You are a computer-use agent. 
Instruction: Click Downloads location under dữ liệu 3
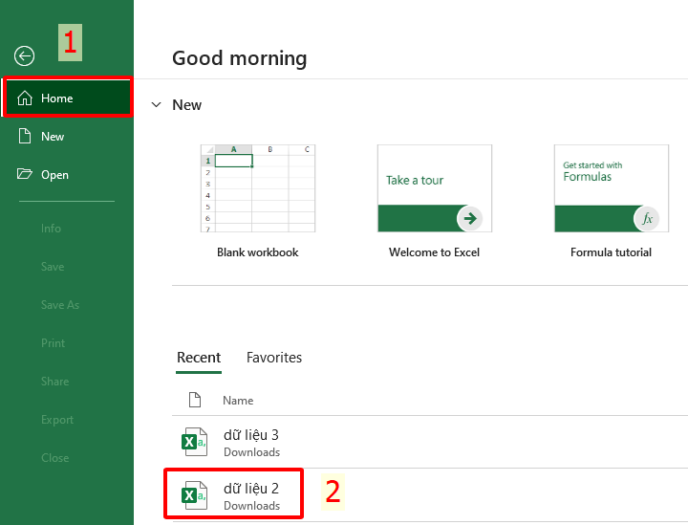[252, 452]
